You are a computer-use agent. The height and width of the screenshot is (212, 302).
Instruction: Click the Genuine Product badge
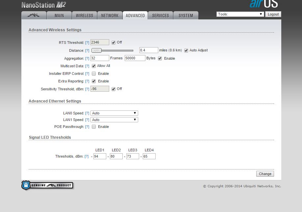point(47,185)
